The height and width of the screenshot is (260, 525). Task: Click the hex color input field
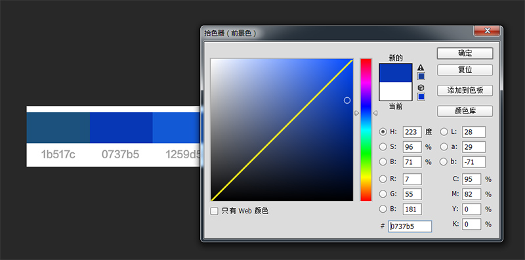pyautogui.click(x=410, y=226)
